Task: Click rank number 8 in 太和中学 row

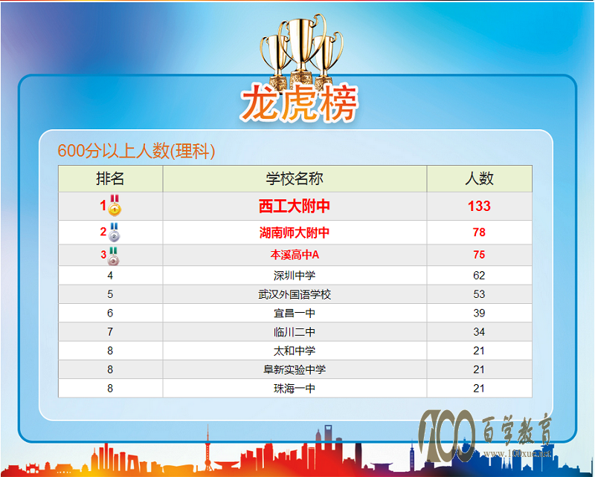Action: 110,351
